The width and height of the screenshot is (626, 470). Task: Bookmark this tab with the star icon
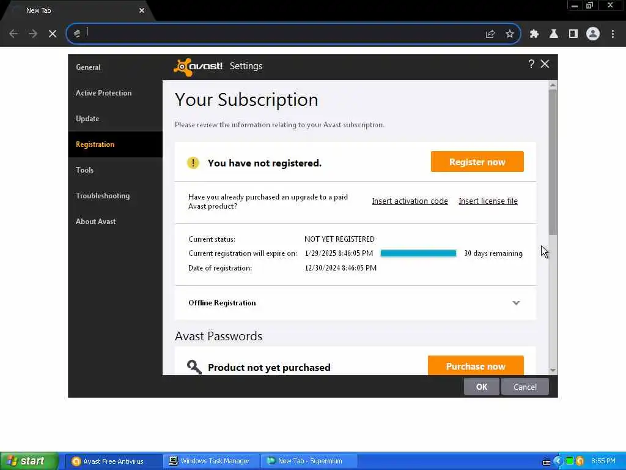pos(509,34)
